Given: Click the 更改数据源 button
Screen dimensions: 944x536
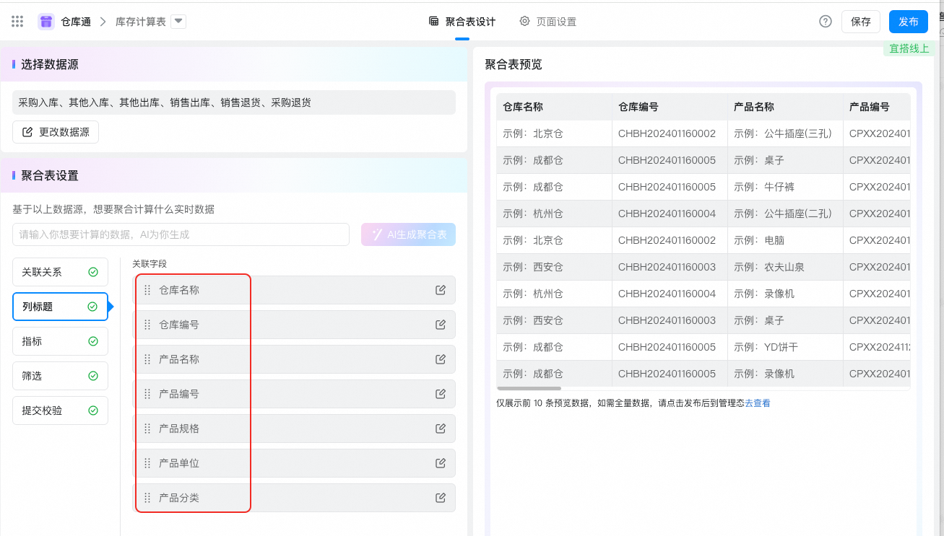Looking at the screenshot, I should pos(56,132).
